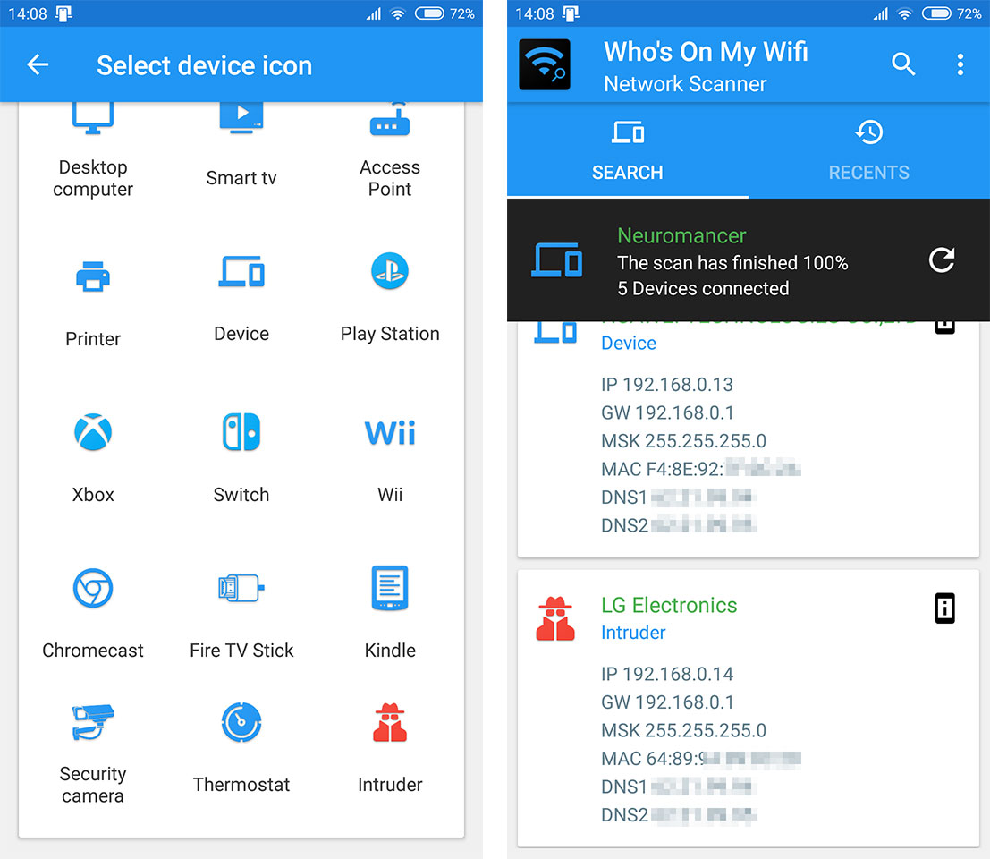This screenshot has width=990, height=859.
Task: Switch to the SEARCH tab
Action: point(628,151)
